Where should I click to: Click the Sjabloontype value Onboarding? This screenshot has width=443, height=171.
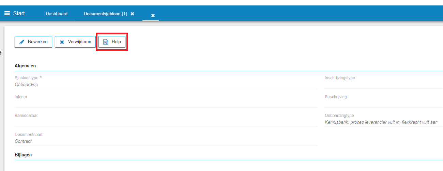click(26, 84)
